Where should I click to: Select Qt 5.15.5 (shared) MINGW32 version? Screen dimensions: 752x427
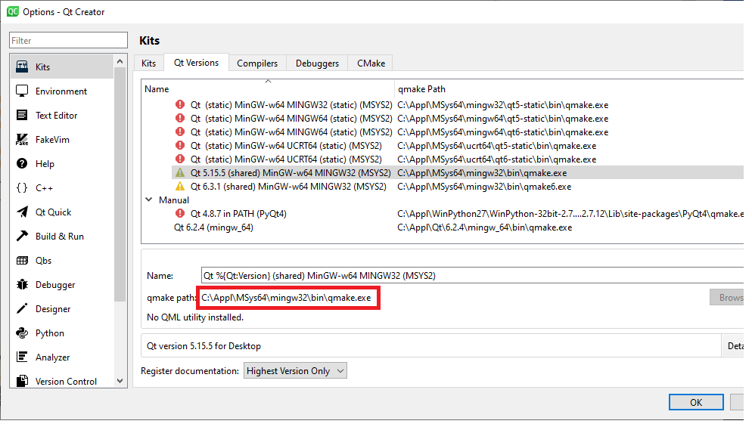[x=291, y=172]
